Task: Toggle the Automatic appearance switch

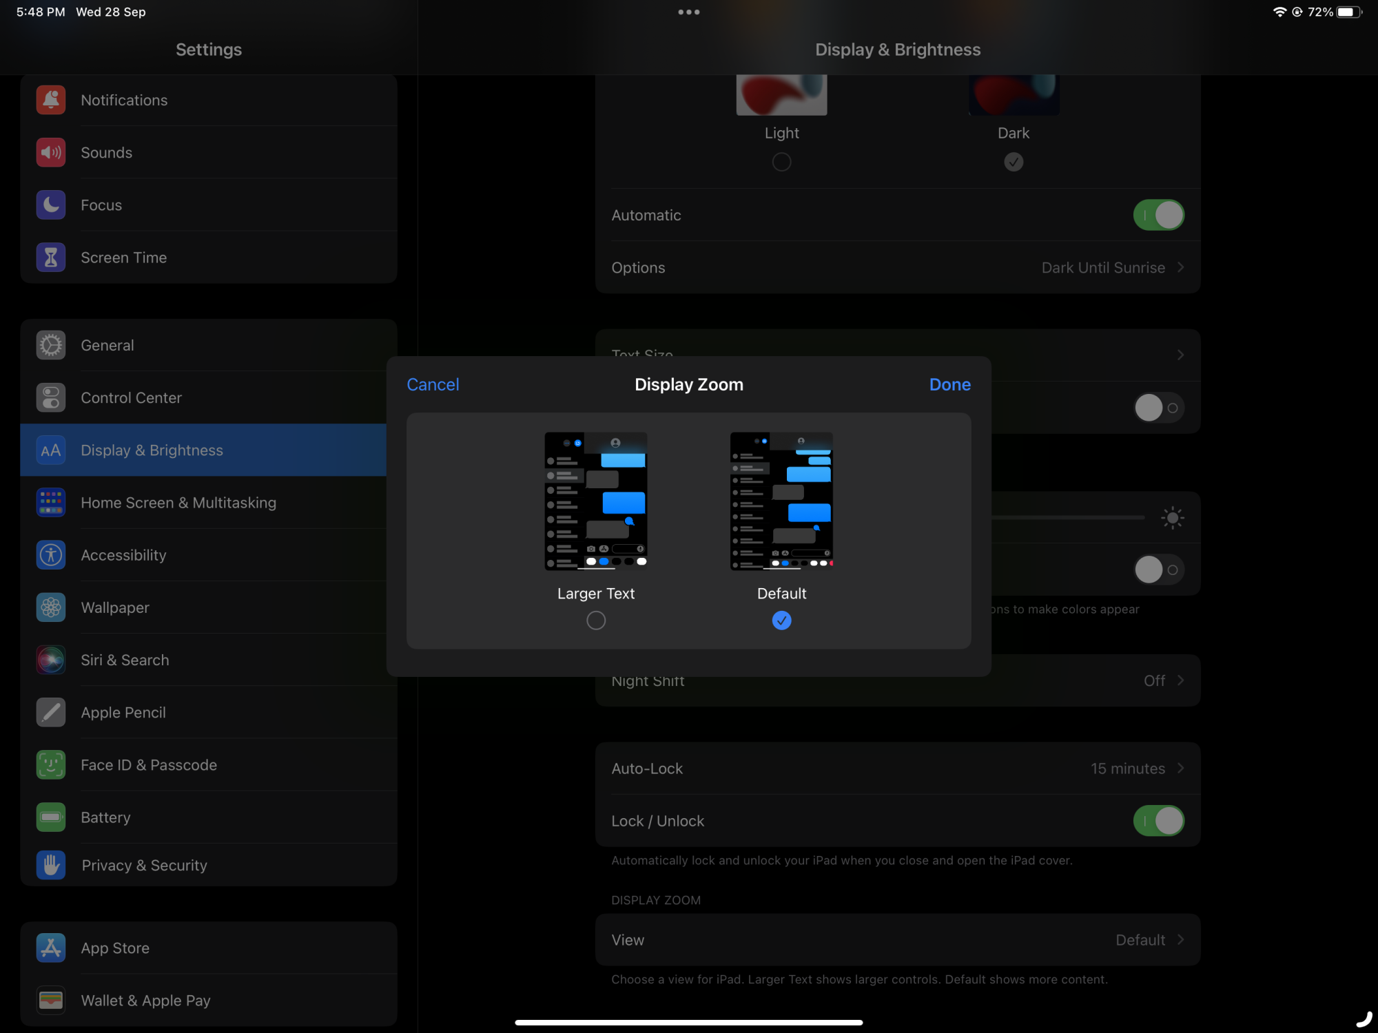Action: 1158,215
